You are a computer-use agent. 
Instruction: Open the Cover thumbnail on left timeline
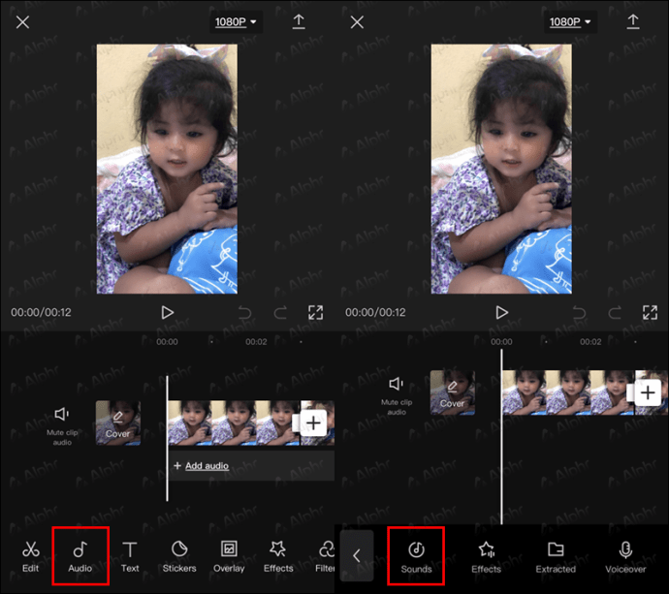pyautogui.click(x=118, y=423)
